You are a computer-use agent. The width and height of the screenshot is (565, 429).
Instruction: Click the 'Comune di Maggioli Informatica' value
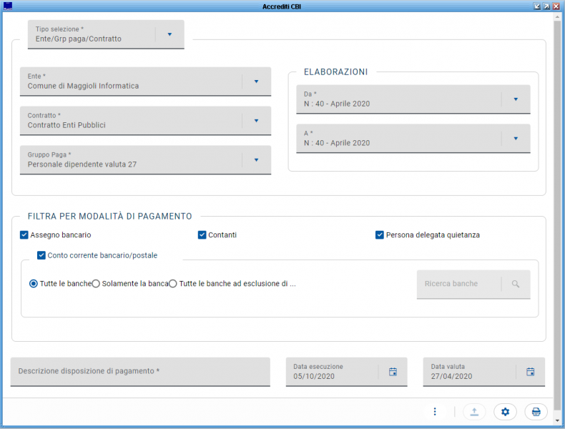pyautogui.click(x=83, y=86)
